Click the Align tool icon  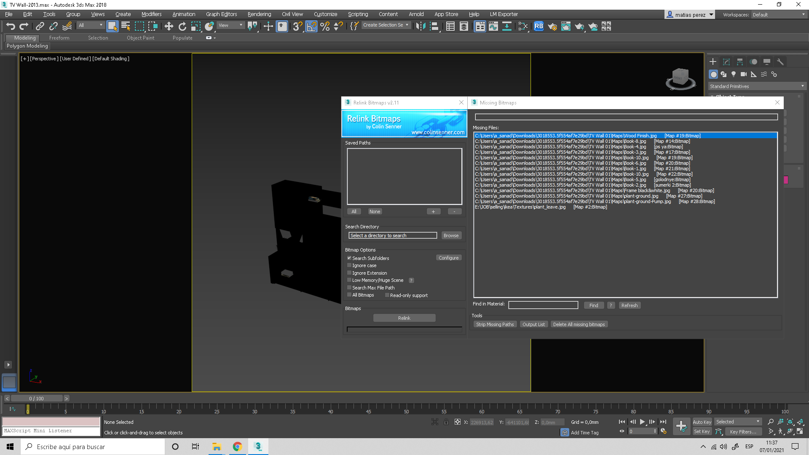pos(434,27)
